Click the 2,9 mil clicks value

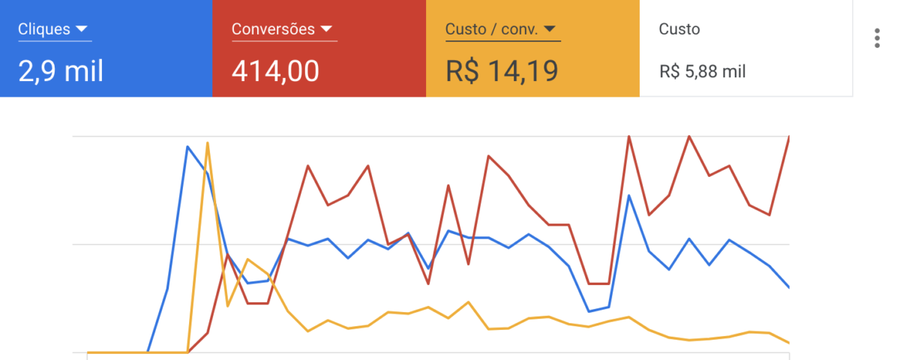pos(61,71)
